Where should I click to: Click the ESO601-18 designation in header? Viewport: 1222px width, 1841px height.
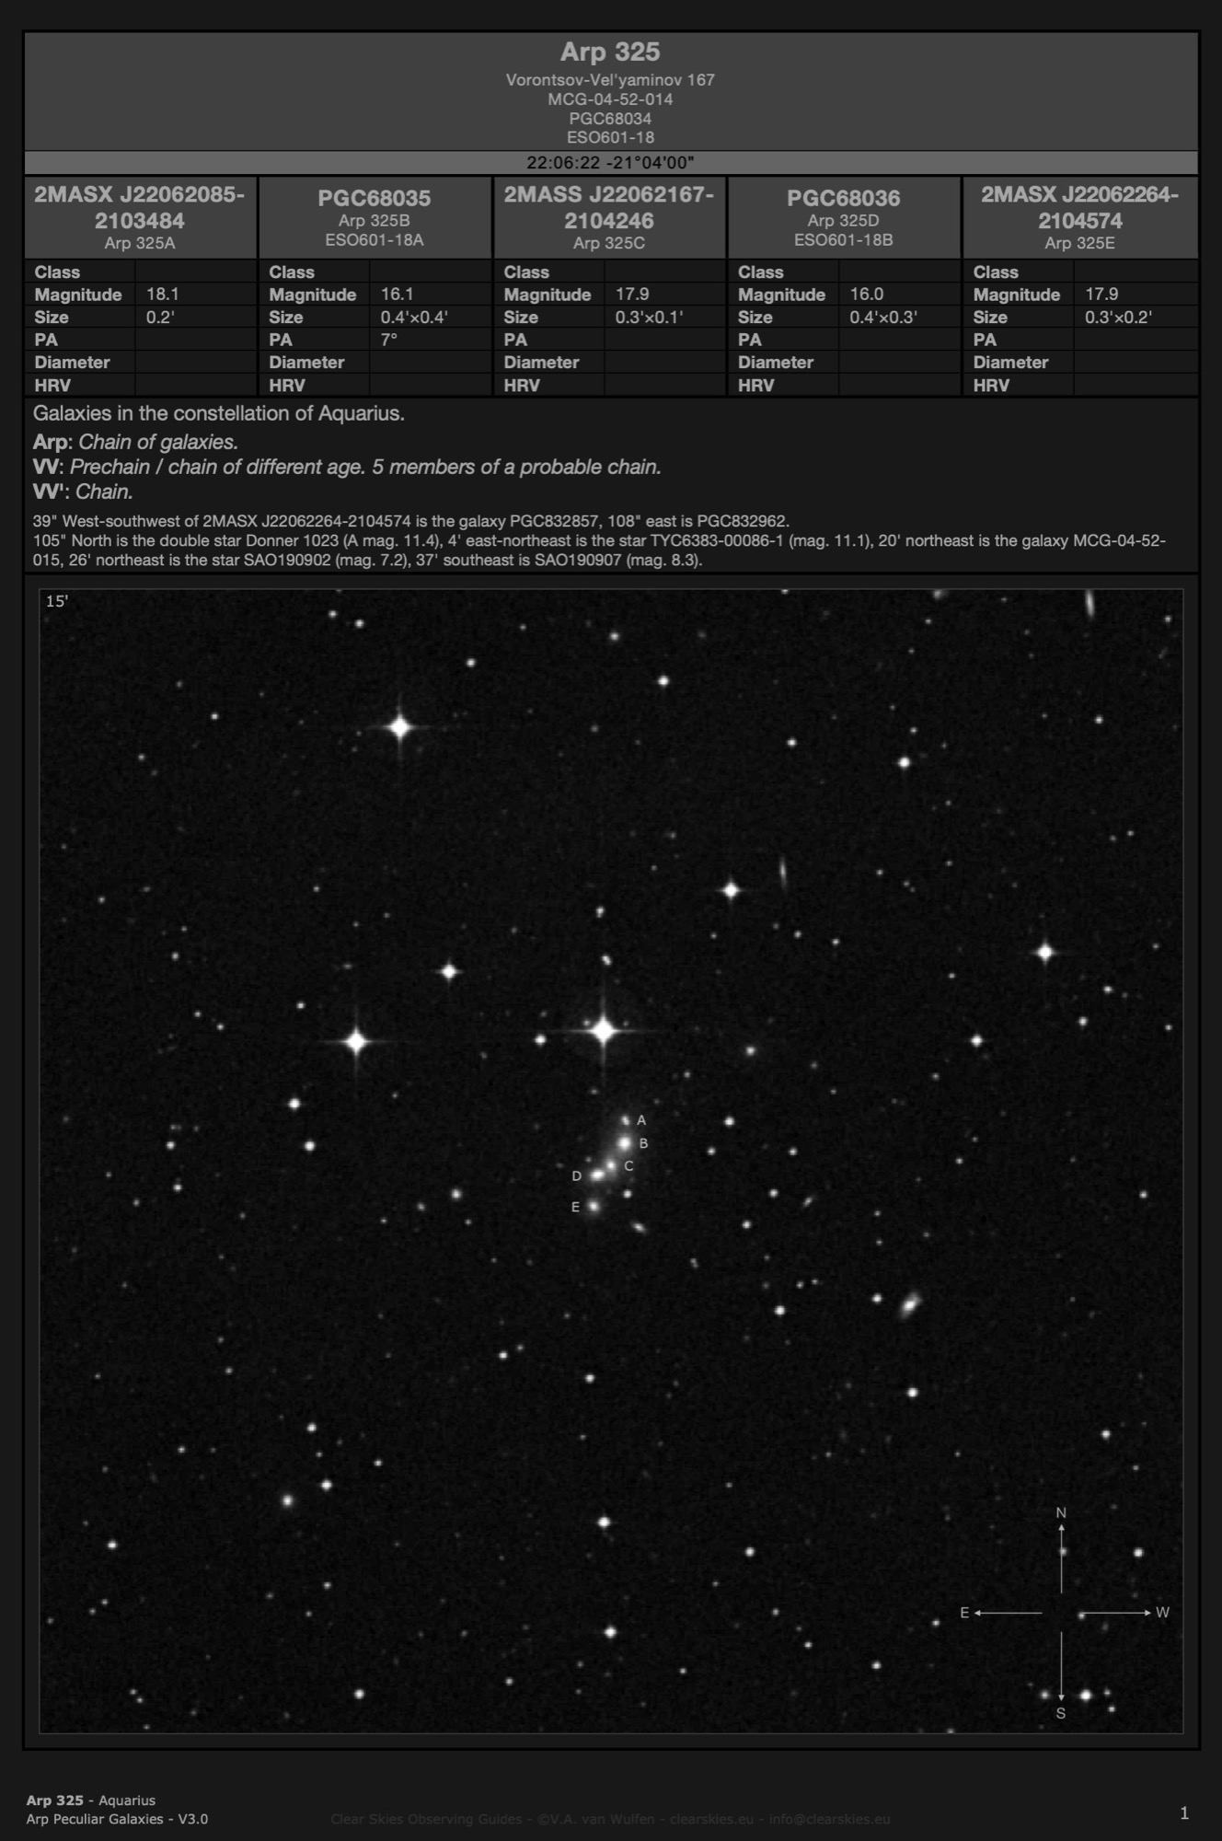click(x=610, y=138)
